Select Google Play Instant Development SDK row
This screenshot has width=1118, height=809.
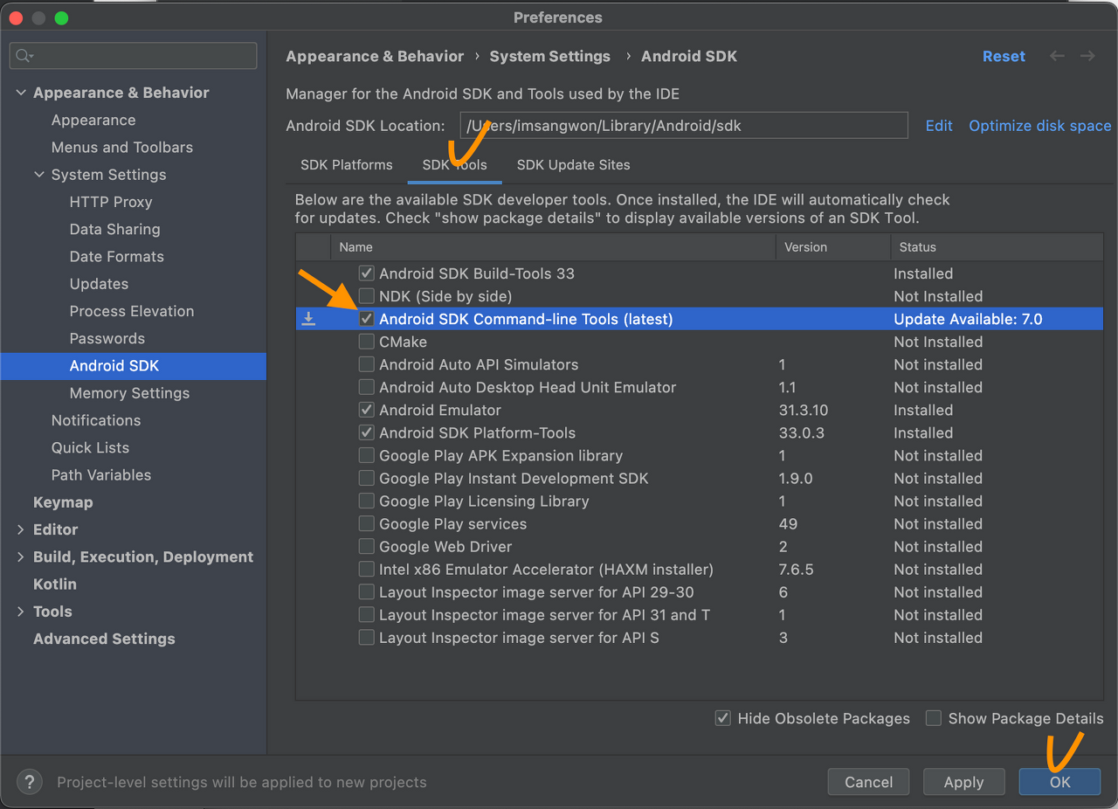(700, 478)
